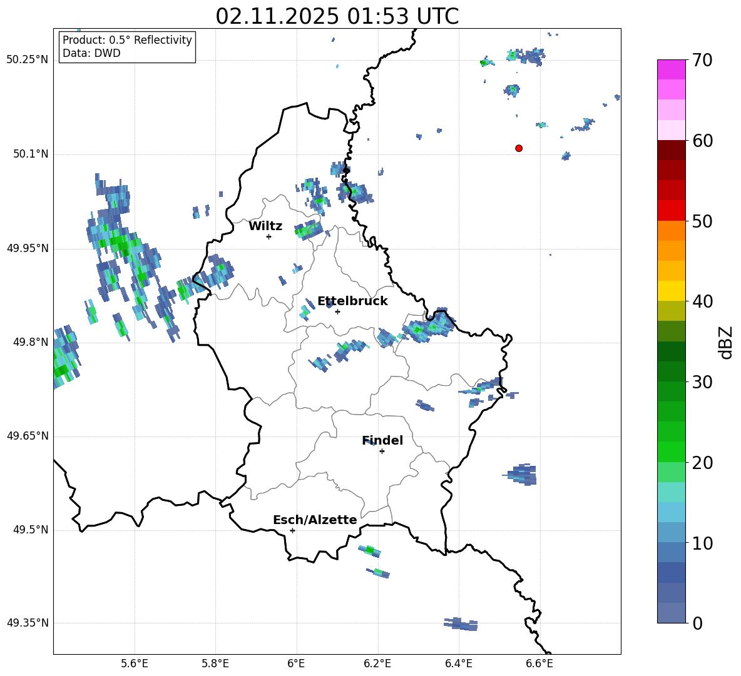The image size is (741, 676).
Task: Click the cross marker below the Wiltz label
Action: 268,236
